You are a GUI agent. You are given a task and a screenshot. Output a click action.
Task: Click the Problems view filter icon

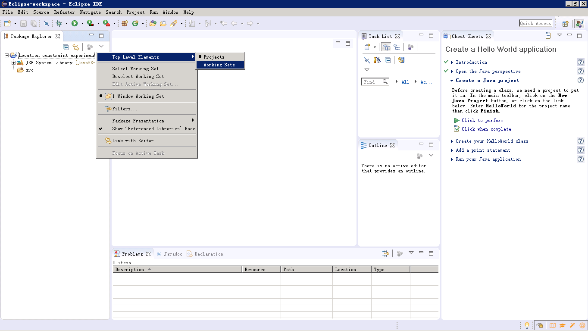click(x=386, y=253)
